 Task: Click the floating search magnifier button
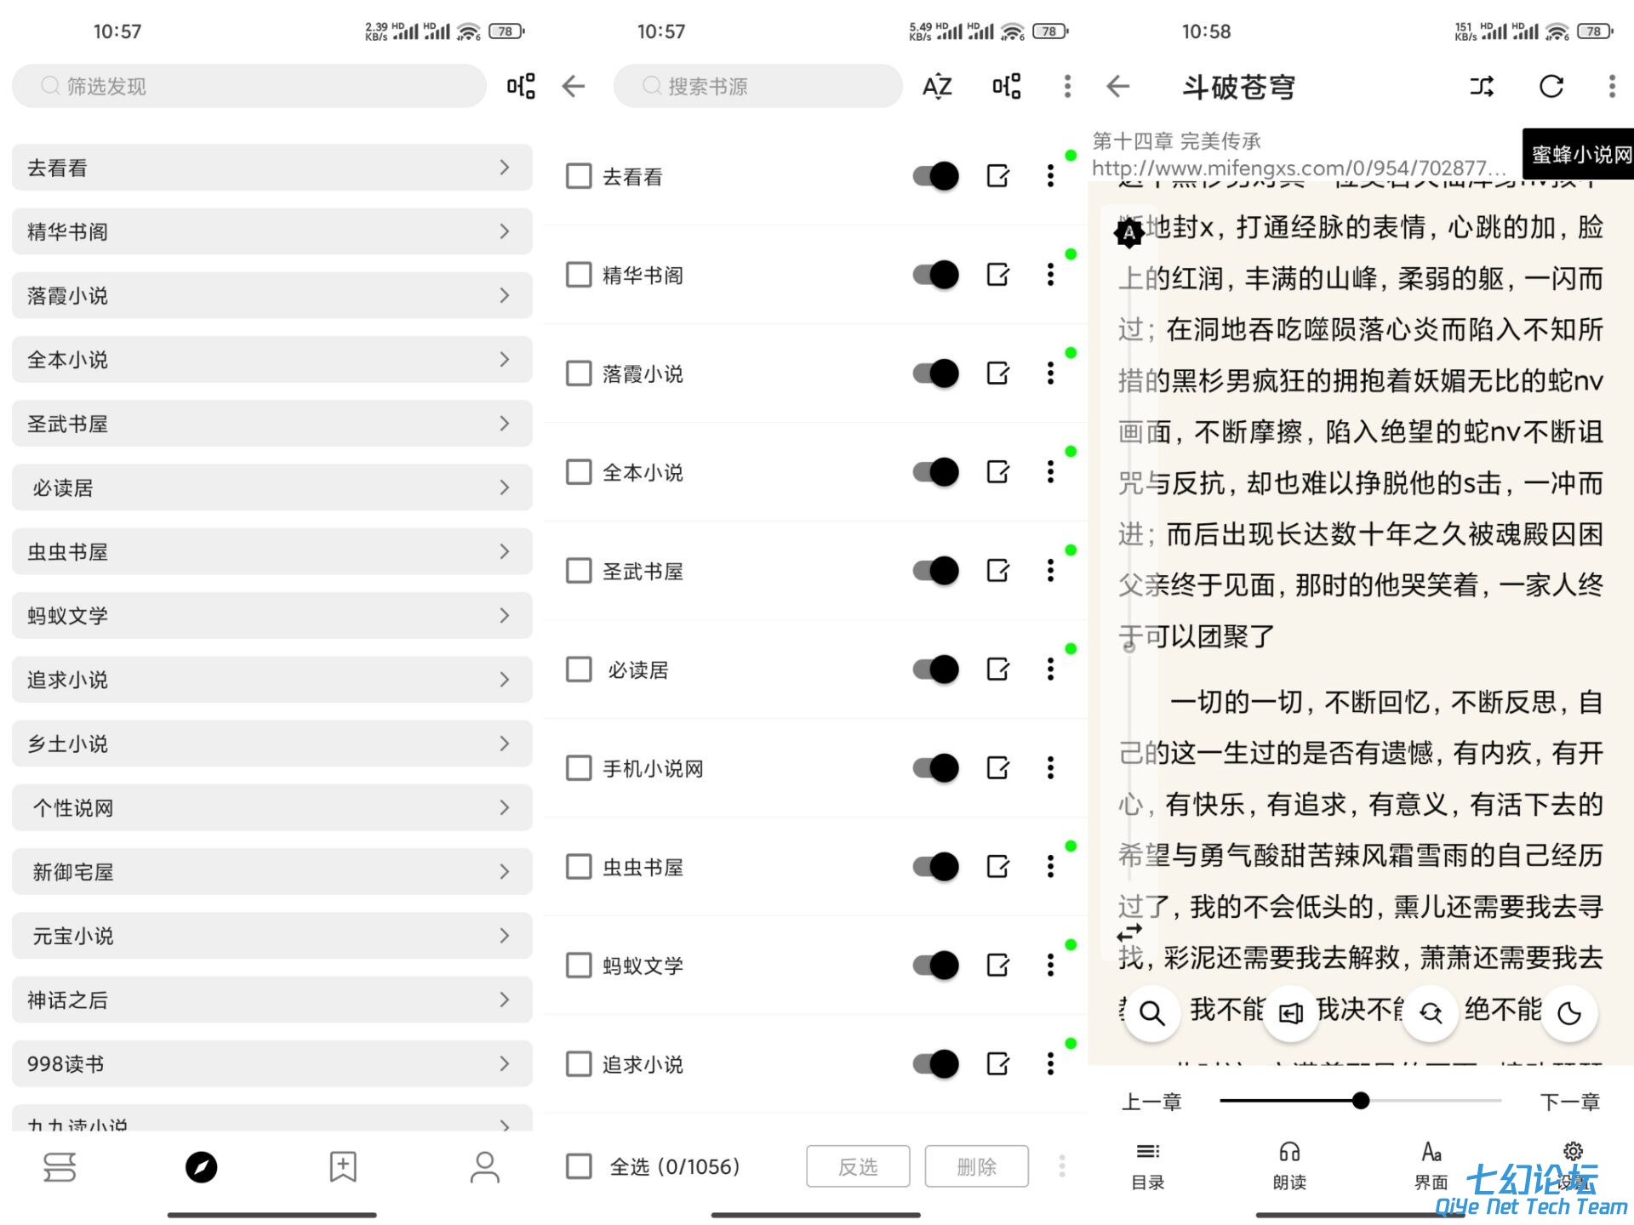pyautogui.click(x=1151, y=1012)
